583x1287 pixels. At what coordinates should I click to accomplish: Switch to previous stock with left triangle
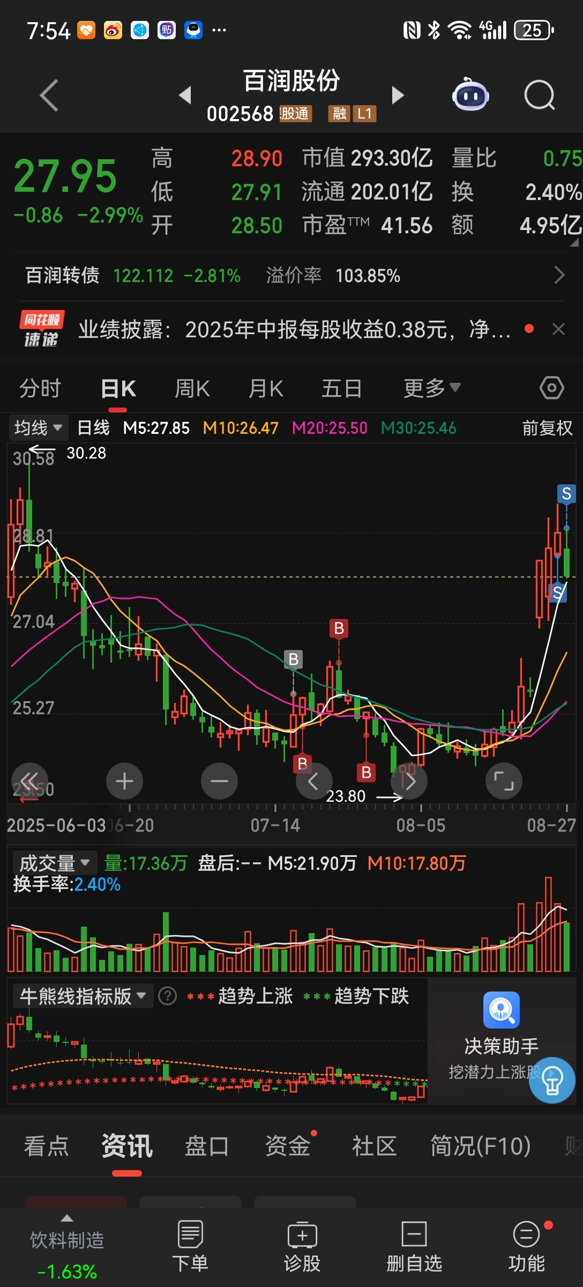185,95
